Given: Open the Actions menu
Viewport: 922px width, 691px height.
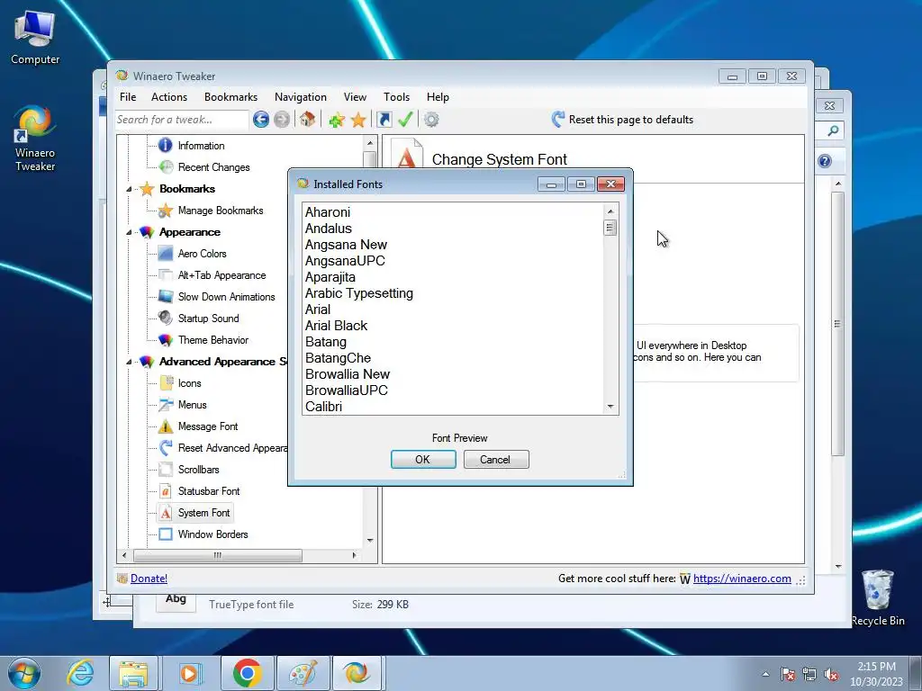Looking at the screenshot, I should [x=169, y=97].
